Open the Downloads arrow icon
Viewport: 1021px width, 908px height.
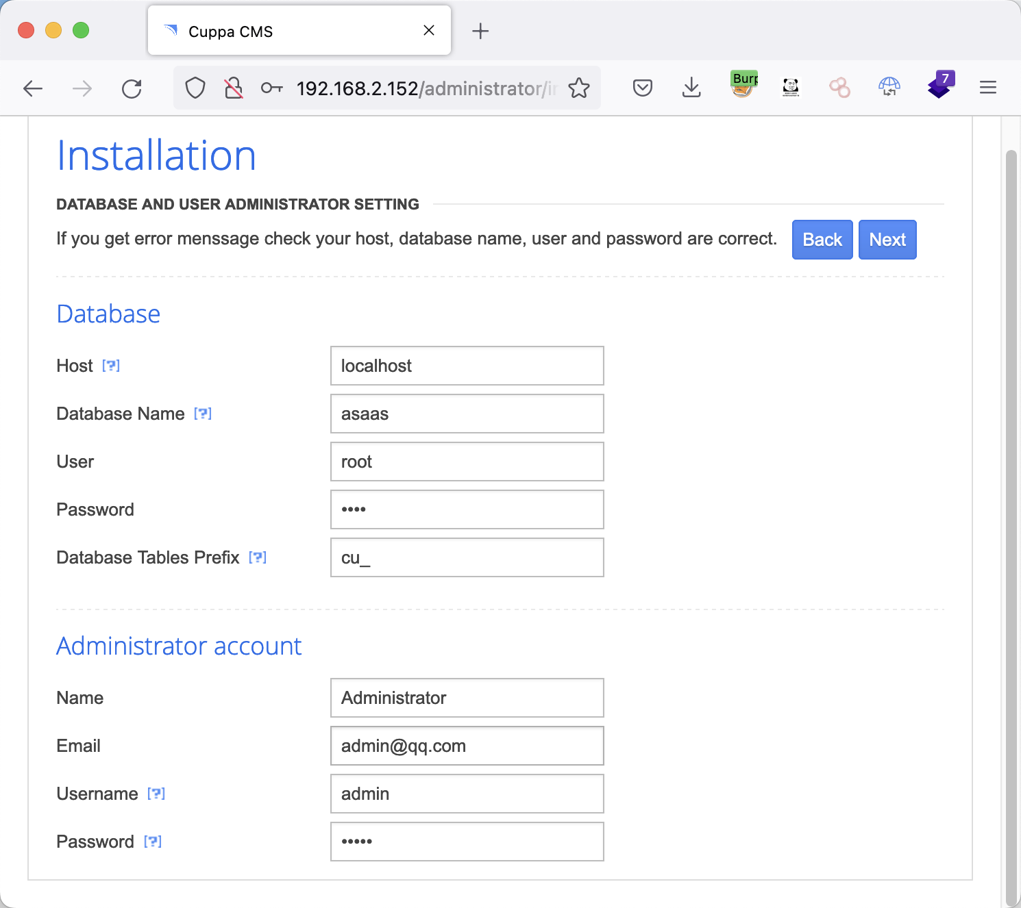coord(691,88)
